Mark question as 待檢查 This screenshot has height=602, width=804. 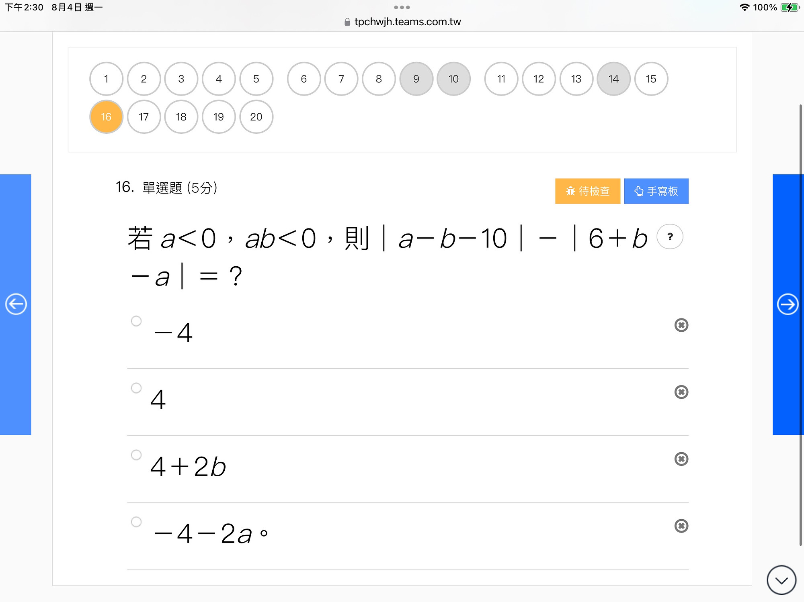pyautogui.click(x=588, y=191)
